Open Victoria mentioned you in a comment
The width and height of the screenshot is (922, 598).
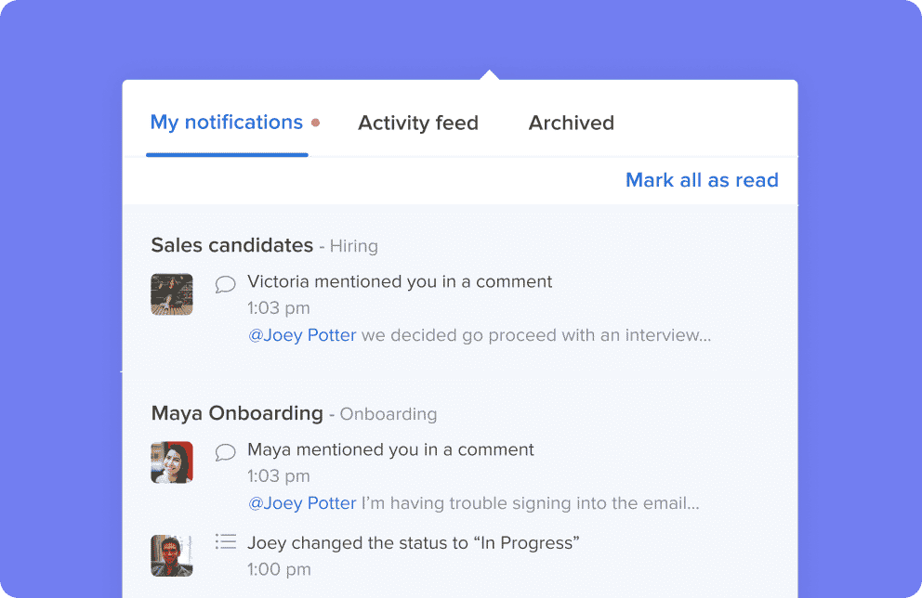(x=400, y=281)
